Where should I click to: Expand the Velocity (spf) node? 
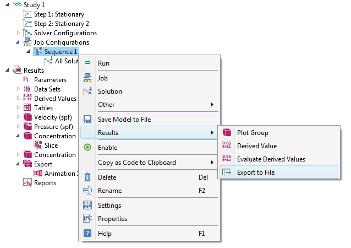coord(18,117)
